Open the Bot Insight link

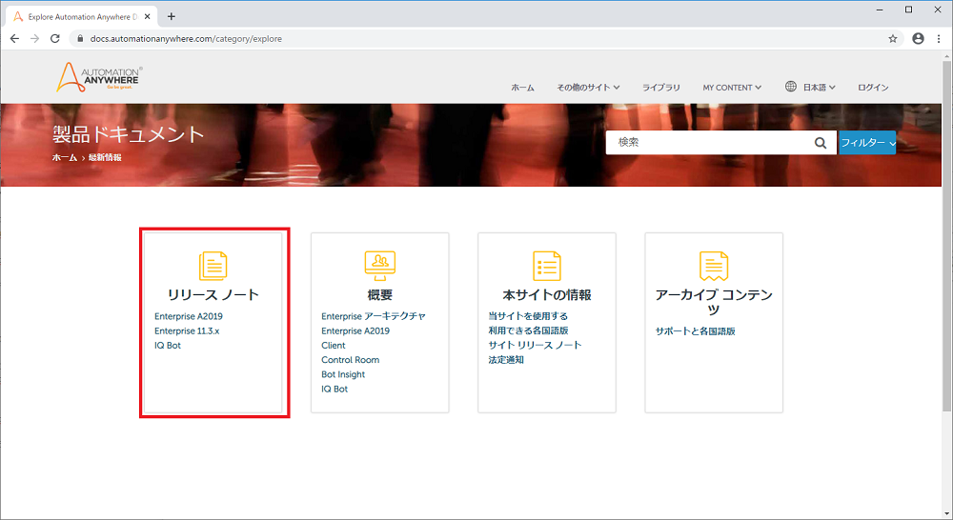343,375
